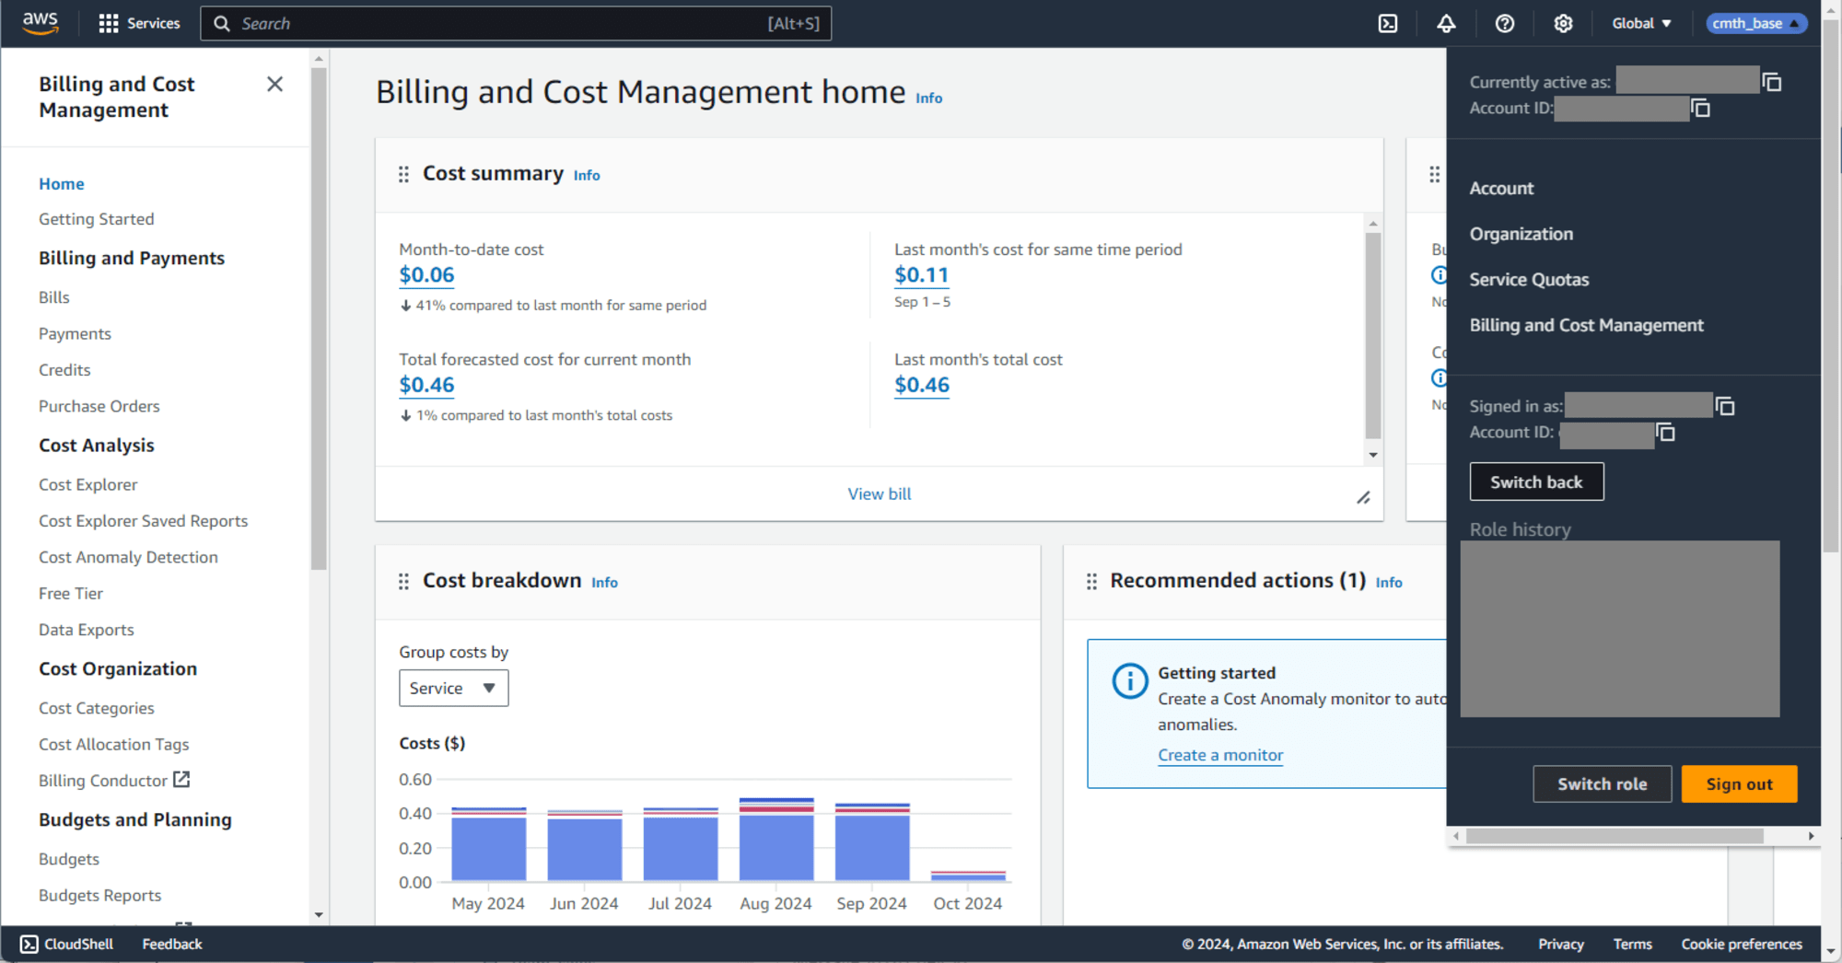1842x963 pixels.
Task: Grab the Cost breakdown widget drag handle
Action: point(403,581)
